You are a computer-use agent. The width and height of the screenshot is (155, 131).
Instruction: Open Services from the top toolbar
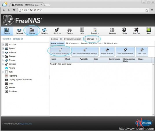pos(57,31)
